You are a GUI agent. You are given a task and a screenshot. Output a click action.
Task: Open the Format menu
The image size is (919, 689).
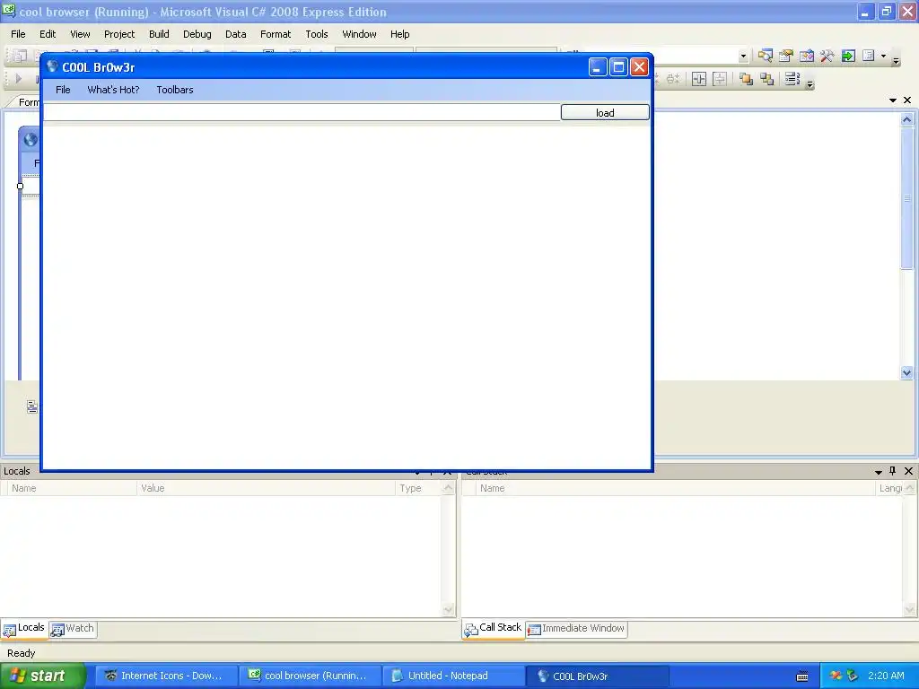pyautogui.click(x=276, y=34)
